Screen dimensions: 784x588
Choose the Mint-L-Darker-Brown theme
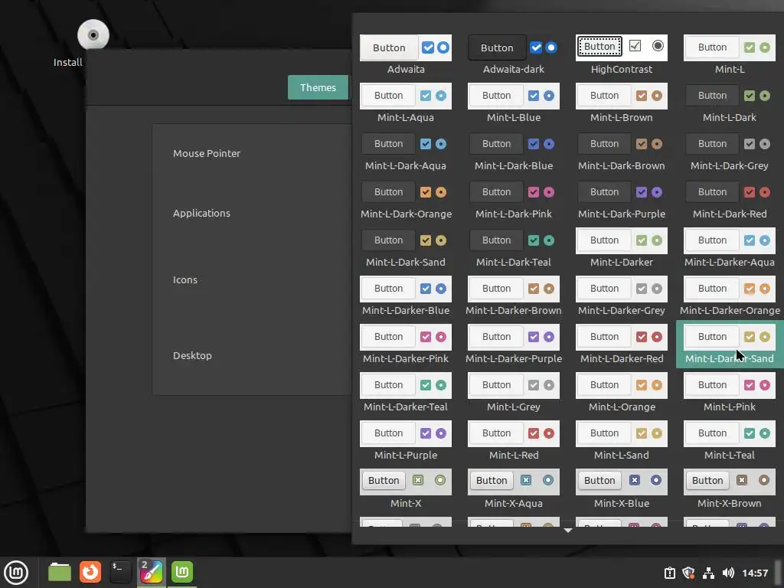tap(514, 296)
